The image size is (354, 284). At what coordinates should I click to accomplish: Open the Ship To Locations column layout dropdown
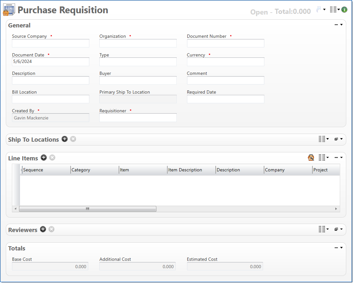click(323, 139)
